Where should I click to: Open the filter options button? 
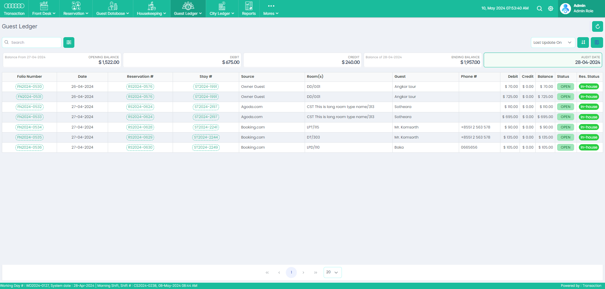pos(69,42)
